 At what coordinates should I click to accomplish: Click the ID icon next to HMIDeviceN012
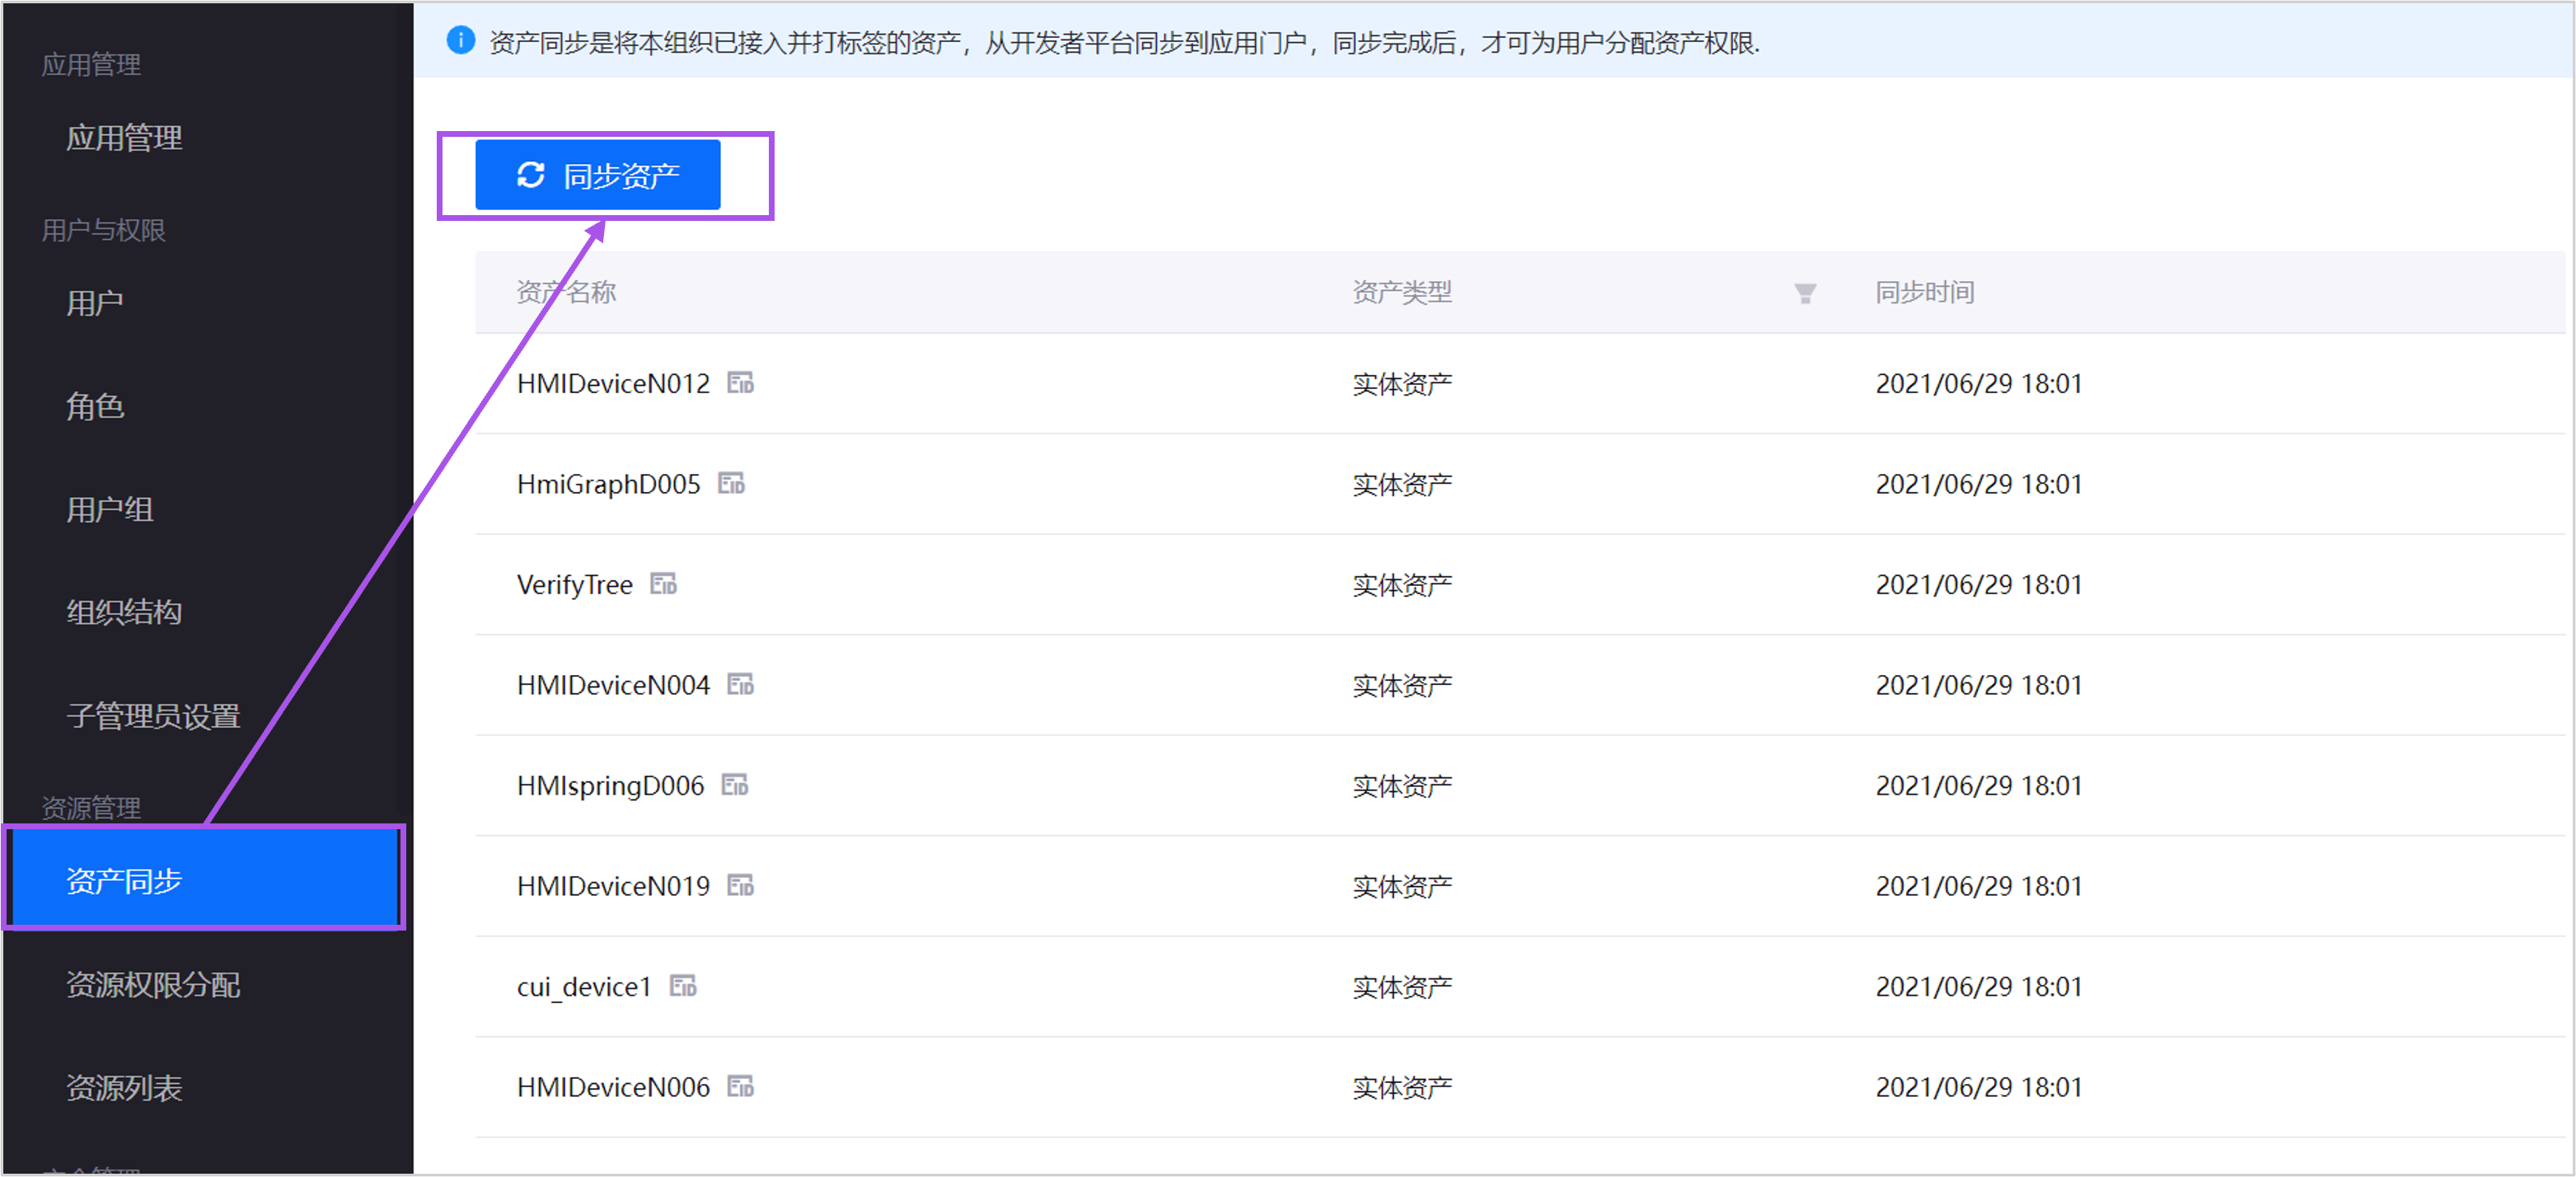point(740,383)
